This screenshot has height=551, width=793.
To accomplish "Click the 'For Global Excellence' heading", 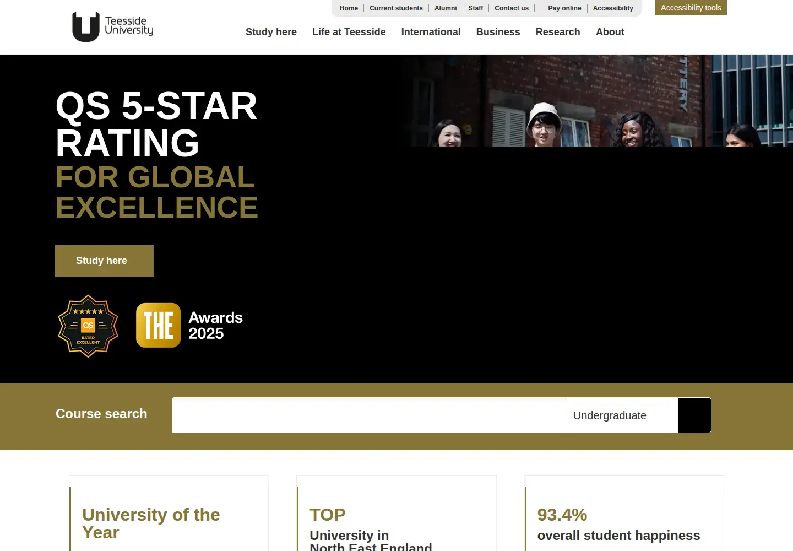I will (156, 192).
